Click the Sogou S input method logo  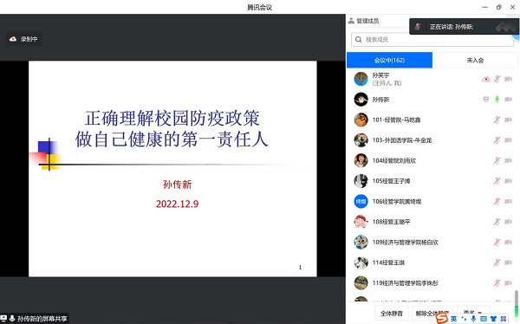(441, 318)
